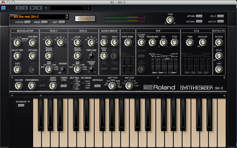This screenshot has height=148, width=237.
Task: Click the VCO-2 waveform selector knob
Action: [x=77, y=42]
